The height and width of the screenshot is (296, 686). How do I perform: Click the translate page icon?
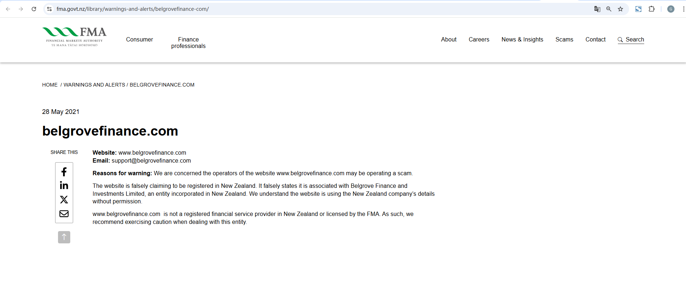(597, 9)
